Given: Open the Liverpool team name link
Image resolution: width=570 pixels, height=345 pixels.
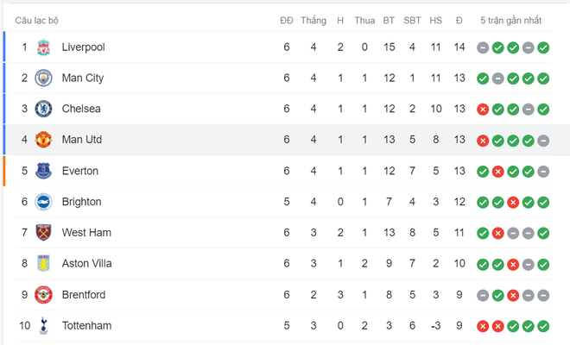Looking at the screenshot, I should point(83,47).
